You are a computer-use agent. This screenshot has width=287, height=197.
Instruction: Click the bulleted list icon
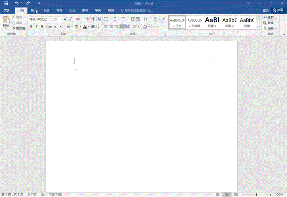pos(105,19)
